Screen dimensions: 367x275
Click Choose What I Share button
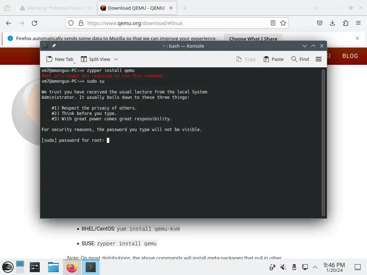pos(253,39)
